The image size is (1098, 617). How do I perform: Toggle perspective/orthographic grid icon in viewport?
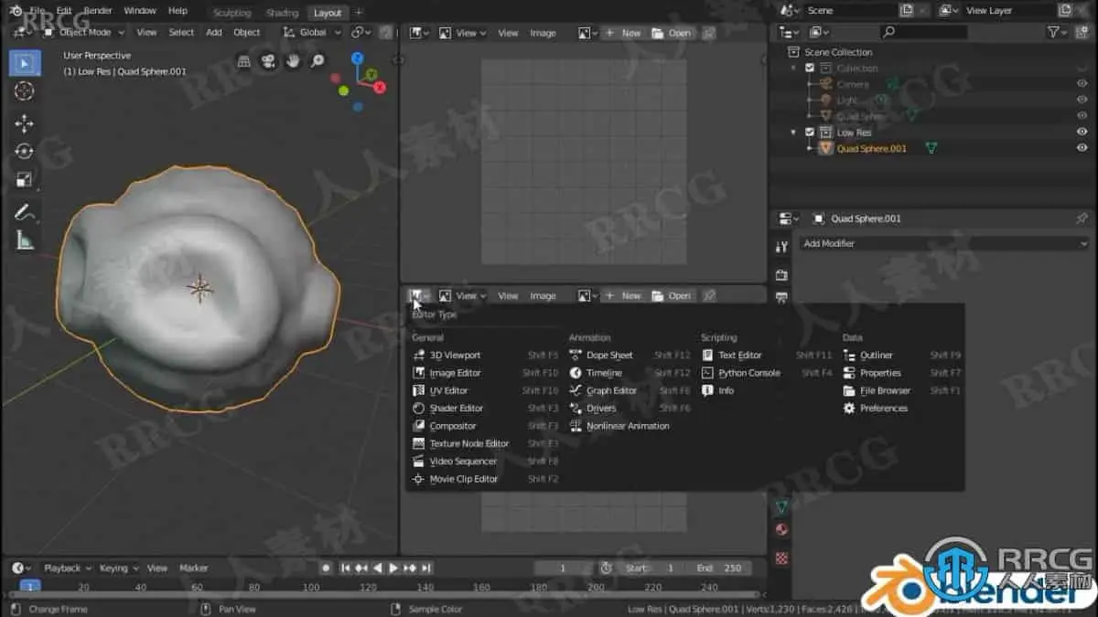(x=244, y=61)
